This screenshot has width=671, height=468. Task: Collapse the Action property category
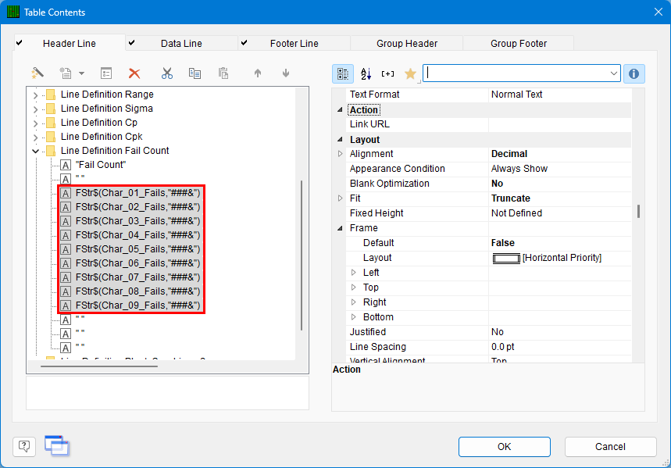tap(340, 110)
